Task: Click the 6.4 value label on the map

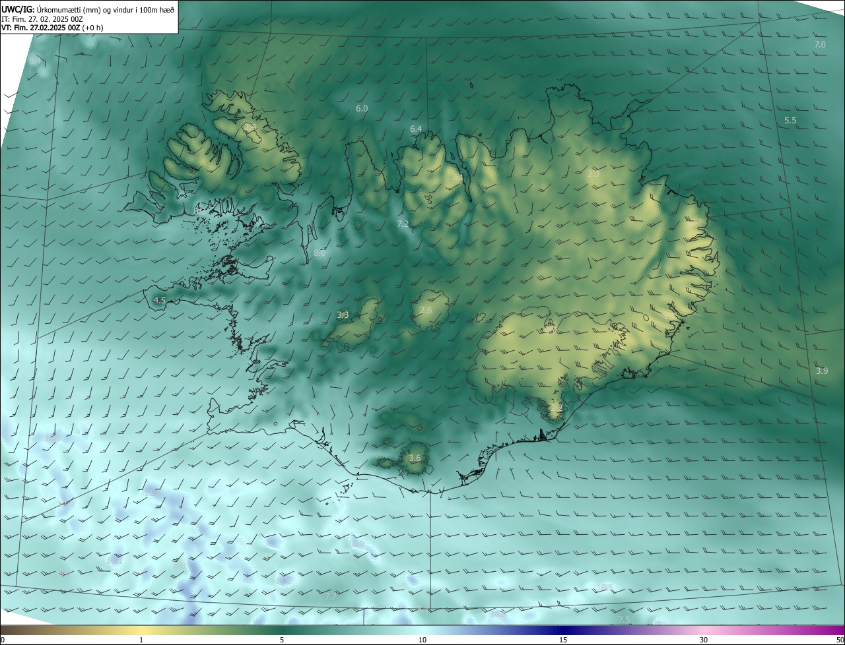Action: 416,129
